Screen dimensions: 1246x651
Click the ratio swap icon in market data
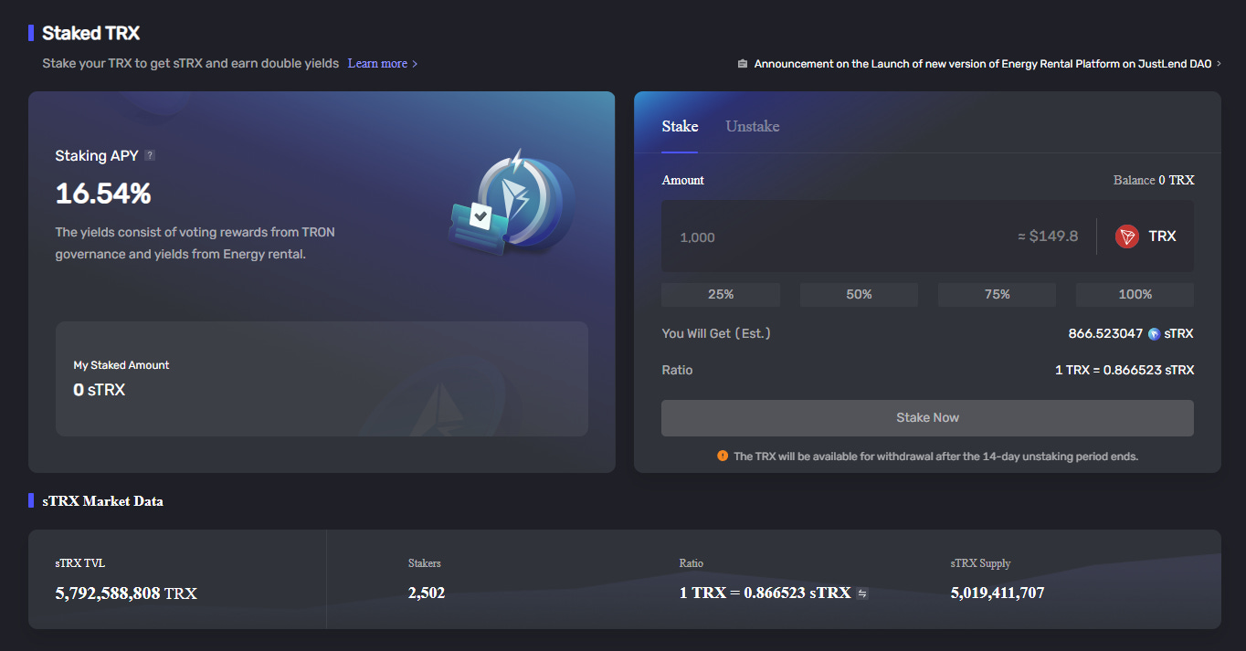tap(861, 593)
